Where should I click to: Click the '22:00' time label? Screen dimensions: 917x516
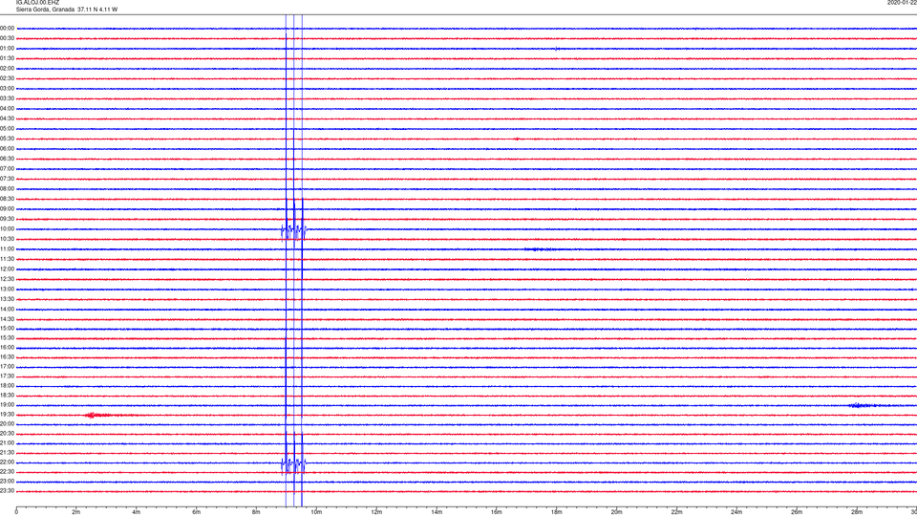pyautogui.click(x=8, y=462)
